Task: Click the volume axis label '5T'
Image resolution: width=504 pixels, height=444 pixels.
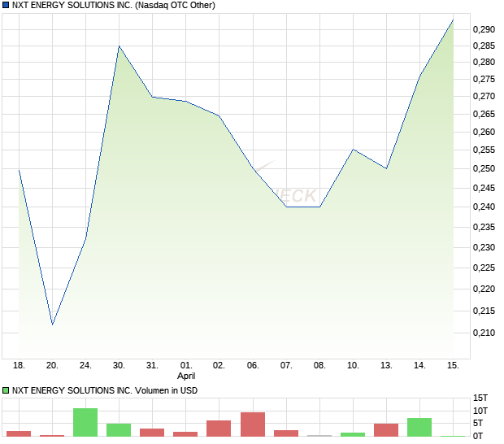Action: 478,423
